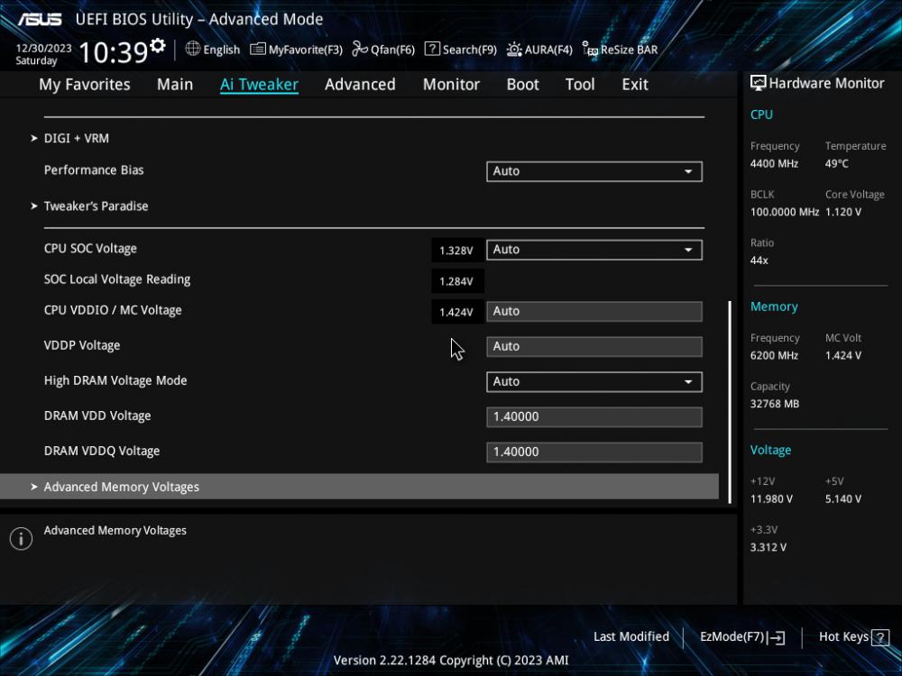Image resolution: width=902 pixels, height=676 pixels.
Task: Open the Boot tab
Action: pyautogui.click(x=522, y=85)
